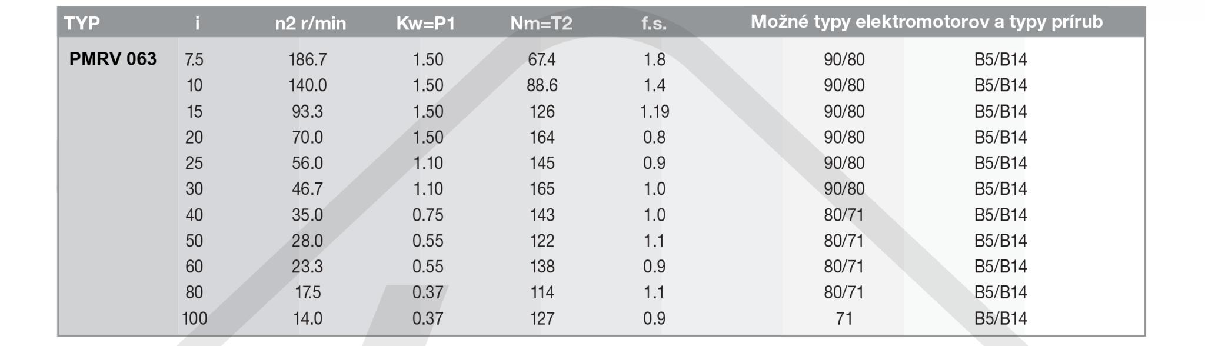Click column header i
This screenshot has height=346, width=1205.
point(197,24)
